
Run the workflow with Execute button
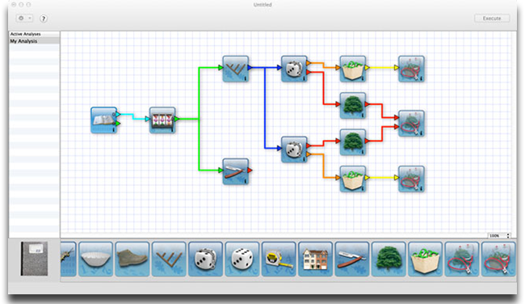(x=492, y=18)
